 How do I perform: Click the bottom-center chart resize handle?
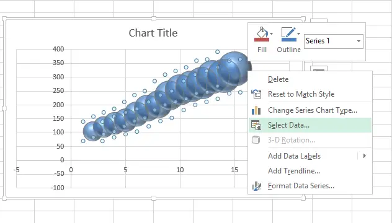[x=154, y=198]
